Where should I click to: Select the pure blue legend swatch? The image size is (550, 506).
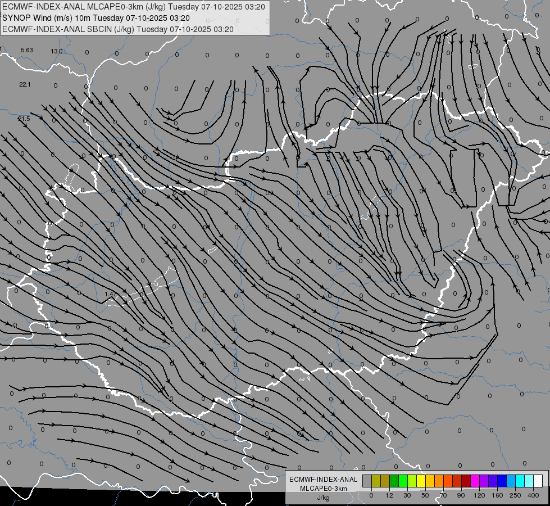click(x=502, y=481)
